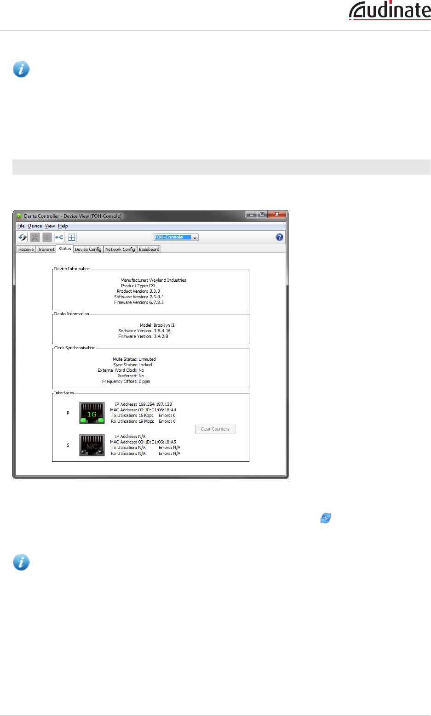Click the text 'Product Type: D9'
Viewport: 431px width, 716px height.
[138, 285]
